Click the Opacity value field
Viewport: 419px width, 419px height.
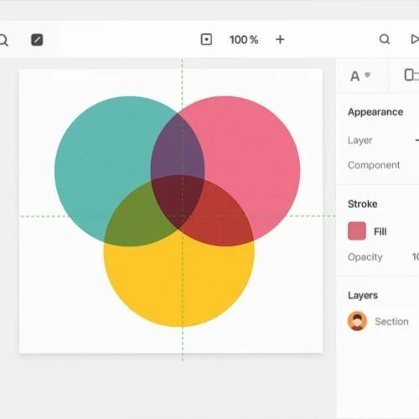coord(416,256)
